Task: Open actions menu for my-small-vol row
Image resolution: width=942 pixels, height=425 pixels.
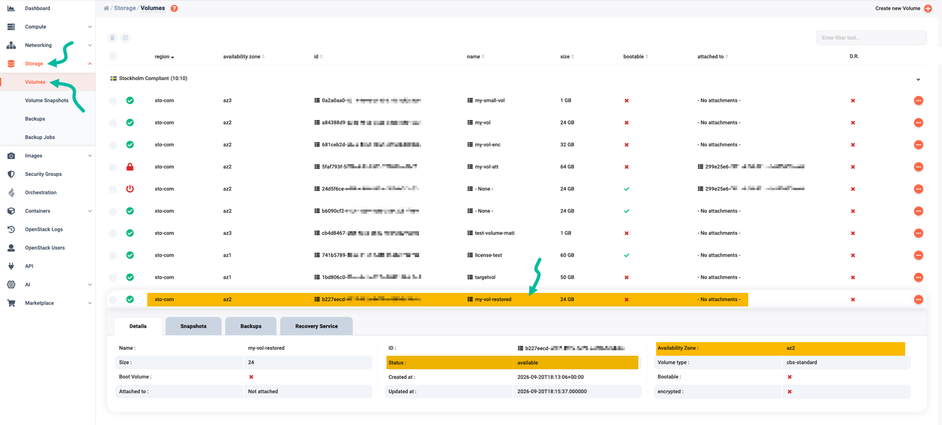Action: [919, 101]
